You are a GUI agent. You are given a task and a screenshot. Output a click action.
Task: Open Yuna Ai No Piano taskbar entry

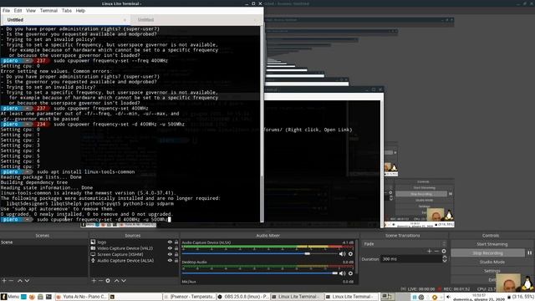click(x=82, y=297)
